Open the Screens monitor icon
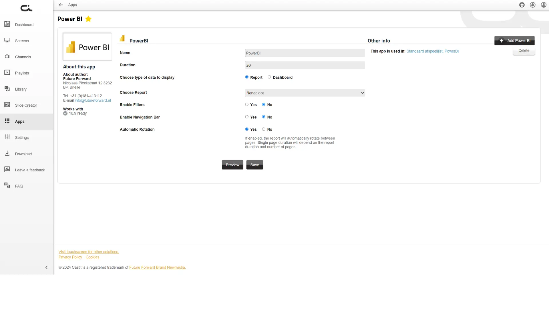Image resolution: width=549 pixels, height=309 pixels. (7, 40)
